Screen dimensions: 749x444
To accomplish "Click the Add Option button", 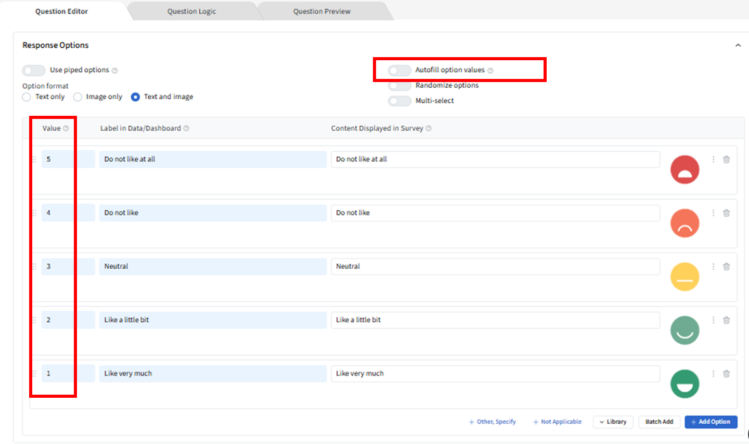I will pyautogui.click(x=711, y=422).
